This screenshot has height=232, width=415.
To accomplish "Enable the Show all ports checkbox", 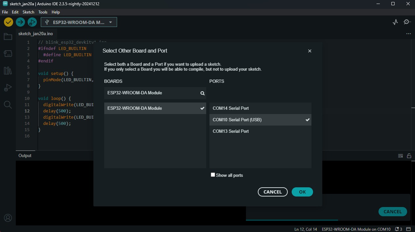I will pyautogui.click(x=213, y=175).
